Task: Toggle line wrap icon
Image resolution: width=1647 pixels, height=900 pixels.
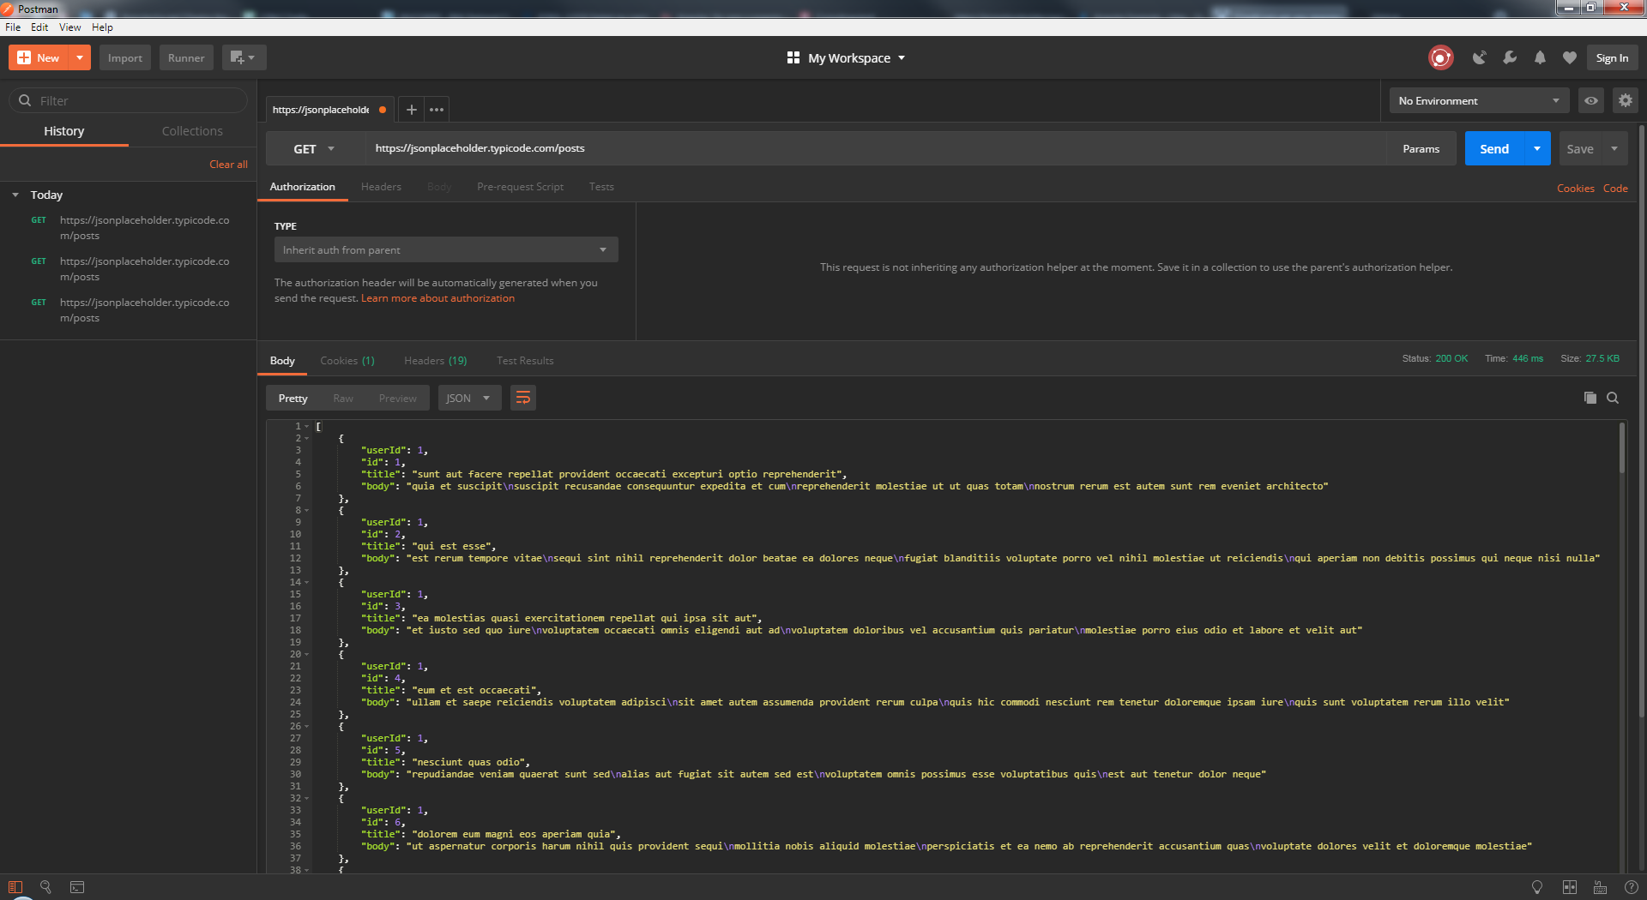Action: 522,398
